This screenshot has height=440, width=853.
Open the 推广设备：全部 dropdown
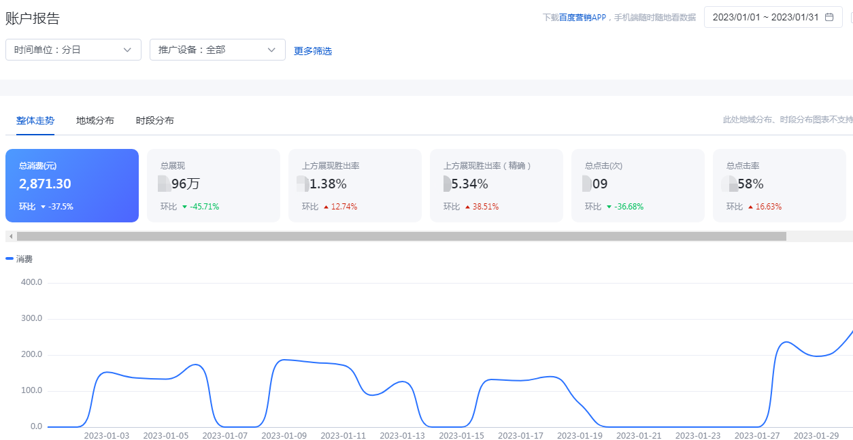[x=218, y=50]
